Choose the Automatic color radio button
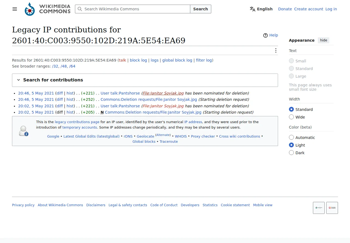This screenshot has height=243, width=350. click(291, 137)
